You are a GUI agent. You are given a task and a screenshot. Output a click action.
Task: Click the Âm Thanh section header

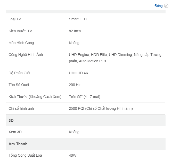86,144
